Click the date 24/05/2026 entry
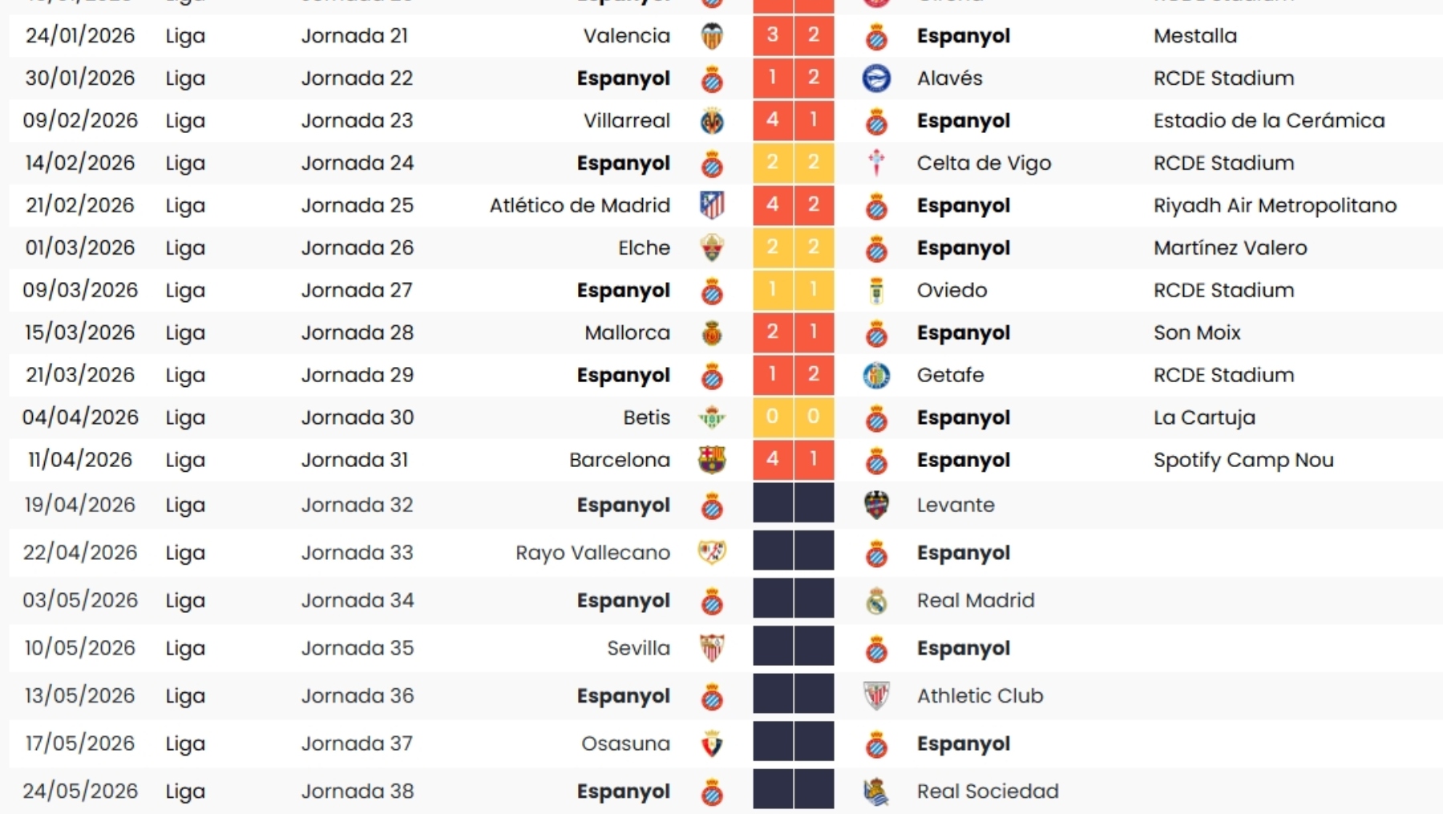This screenshot has width=1443, height=814. (79, 791)
